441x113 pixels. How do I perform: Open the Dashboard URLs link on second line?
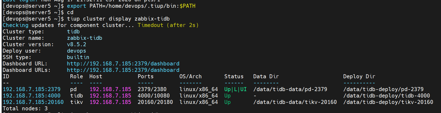point(123,70)
